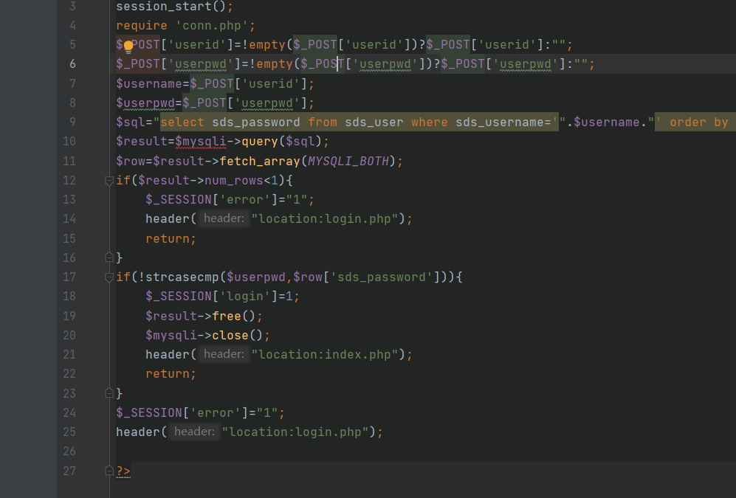Click the $_SESSION['login'] assignment on line 18
Screen dimensions: 736x498
click(222, 297)
